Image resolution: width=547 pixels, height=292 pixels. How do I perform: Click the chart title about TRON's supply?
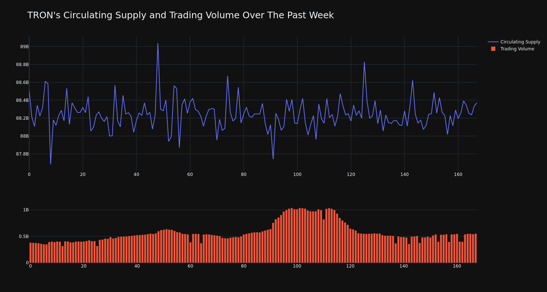point(181,15)
